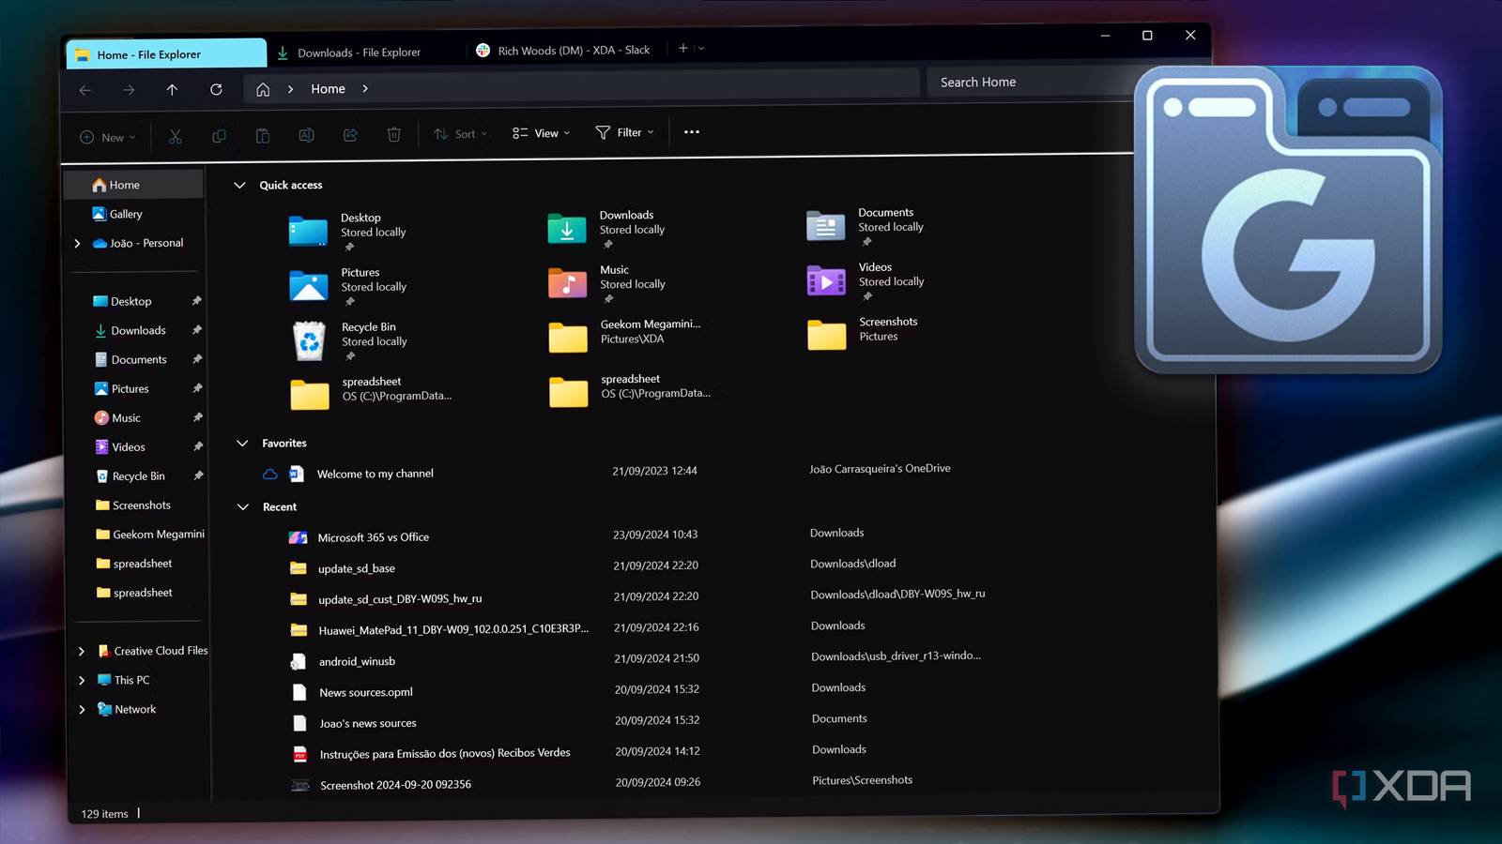The height and width of the screenshot is (844, 1502).
Task: Open the three-dot See more menu
Action: 692,132
